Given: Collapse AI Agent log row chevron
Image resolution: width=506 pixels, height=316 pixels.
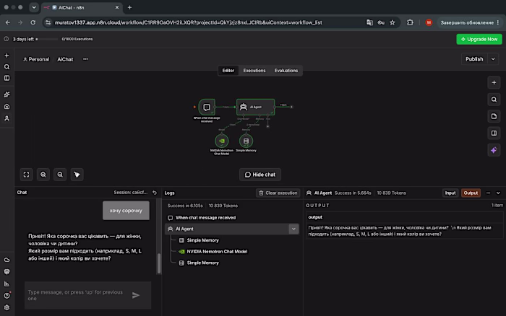Looking at the screenshot, I should pos(293,229).
